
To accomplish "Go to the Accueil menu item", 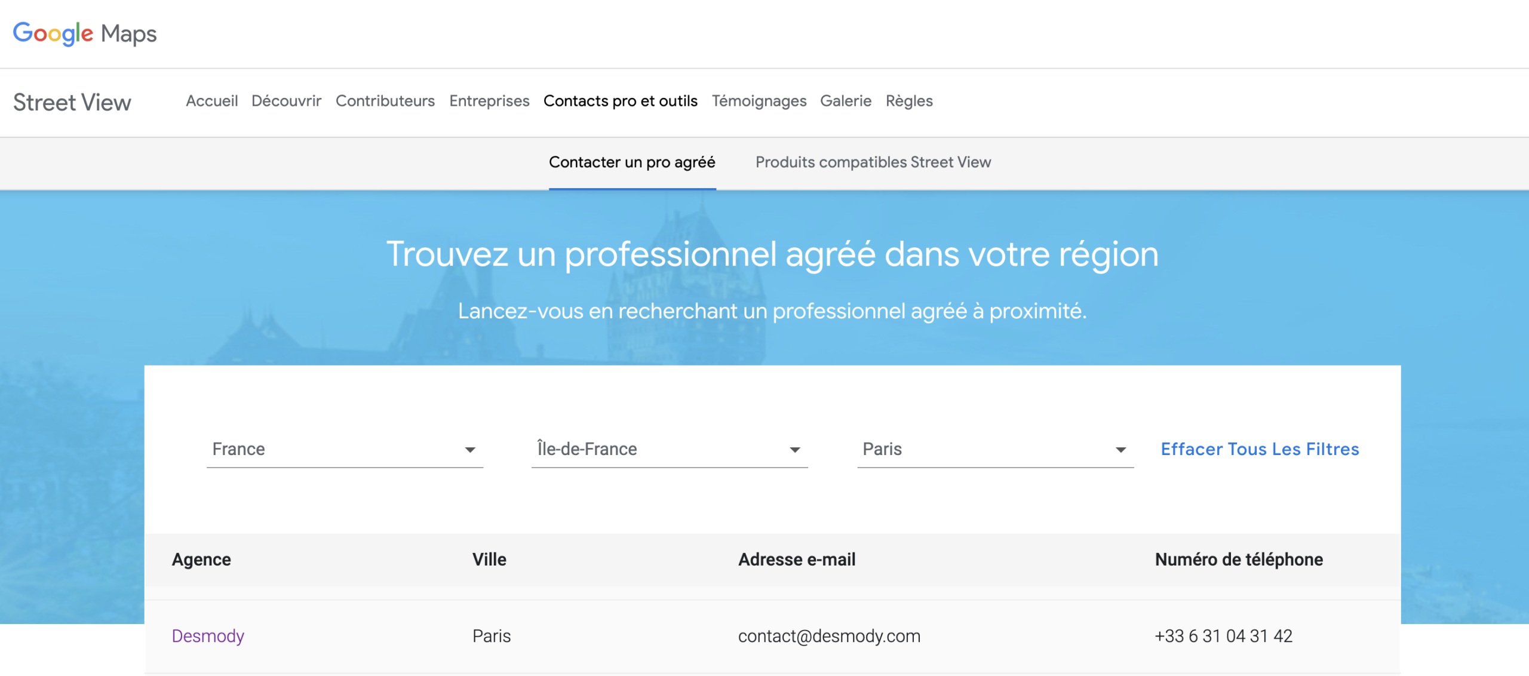I will [211, 101].
